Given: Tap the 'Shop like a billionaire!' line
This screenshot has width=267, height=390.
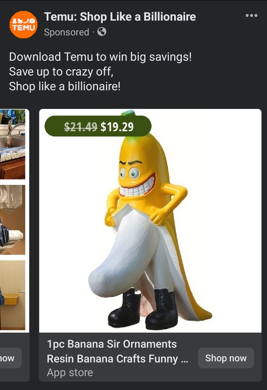Looking at the screenshot, I should click(x=65, y=86).
